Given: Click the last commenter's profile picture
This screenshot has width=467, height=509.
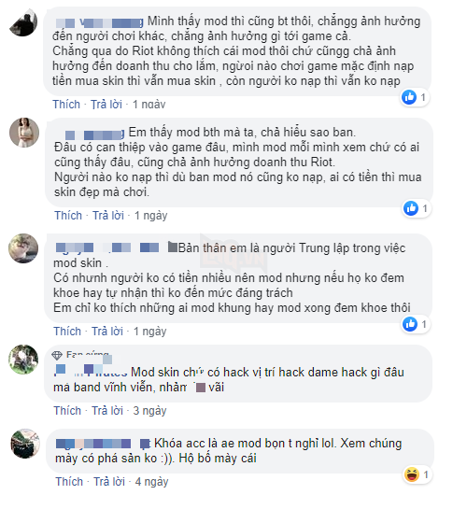Looking at the screenshot, I should 25,444.
